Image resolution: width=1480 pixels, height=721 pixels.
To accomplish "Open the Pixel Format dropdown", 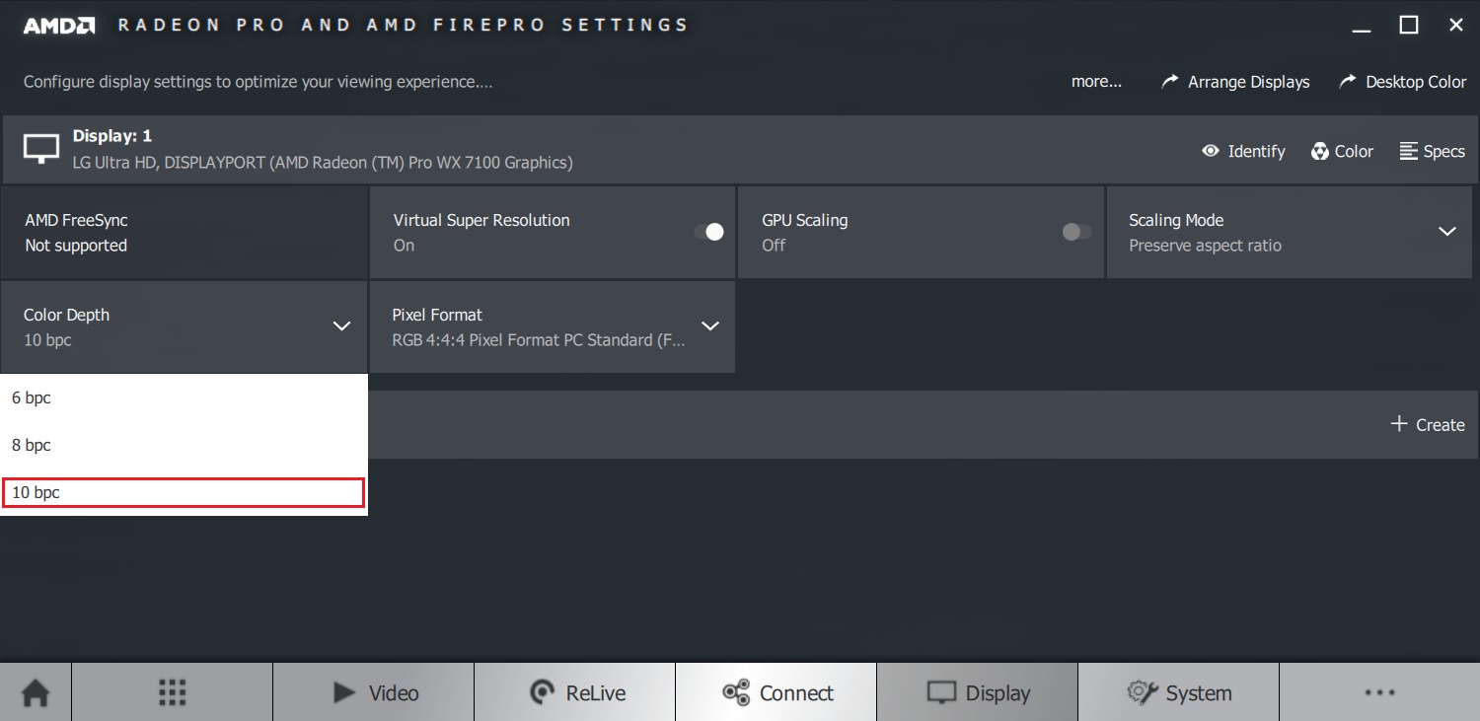I will (709, 326).
